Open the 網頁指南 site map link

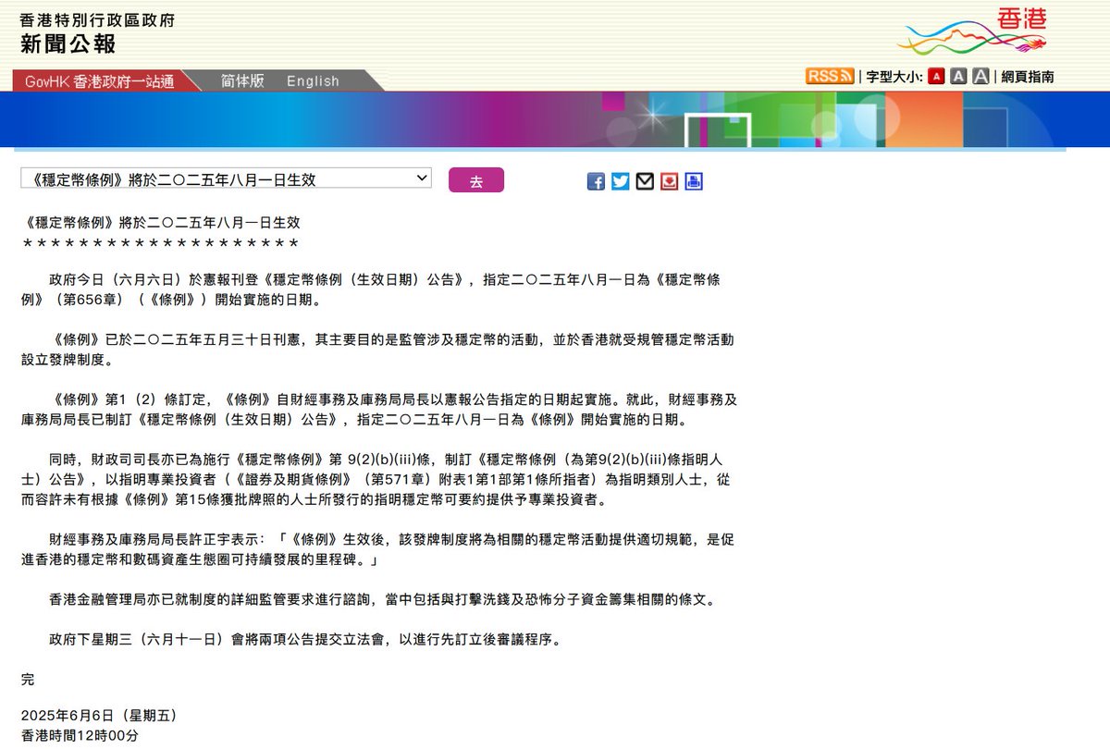pyautogui.click(x=1028, y=77)
